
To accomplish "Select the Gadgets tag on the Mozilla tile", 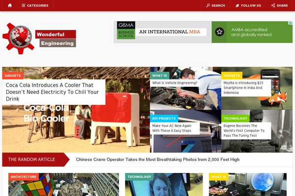I will pyautogui.click(x=232, y=75).
